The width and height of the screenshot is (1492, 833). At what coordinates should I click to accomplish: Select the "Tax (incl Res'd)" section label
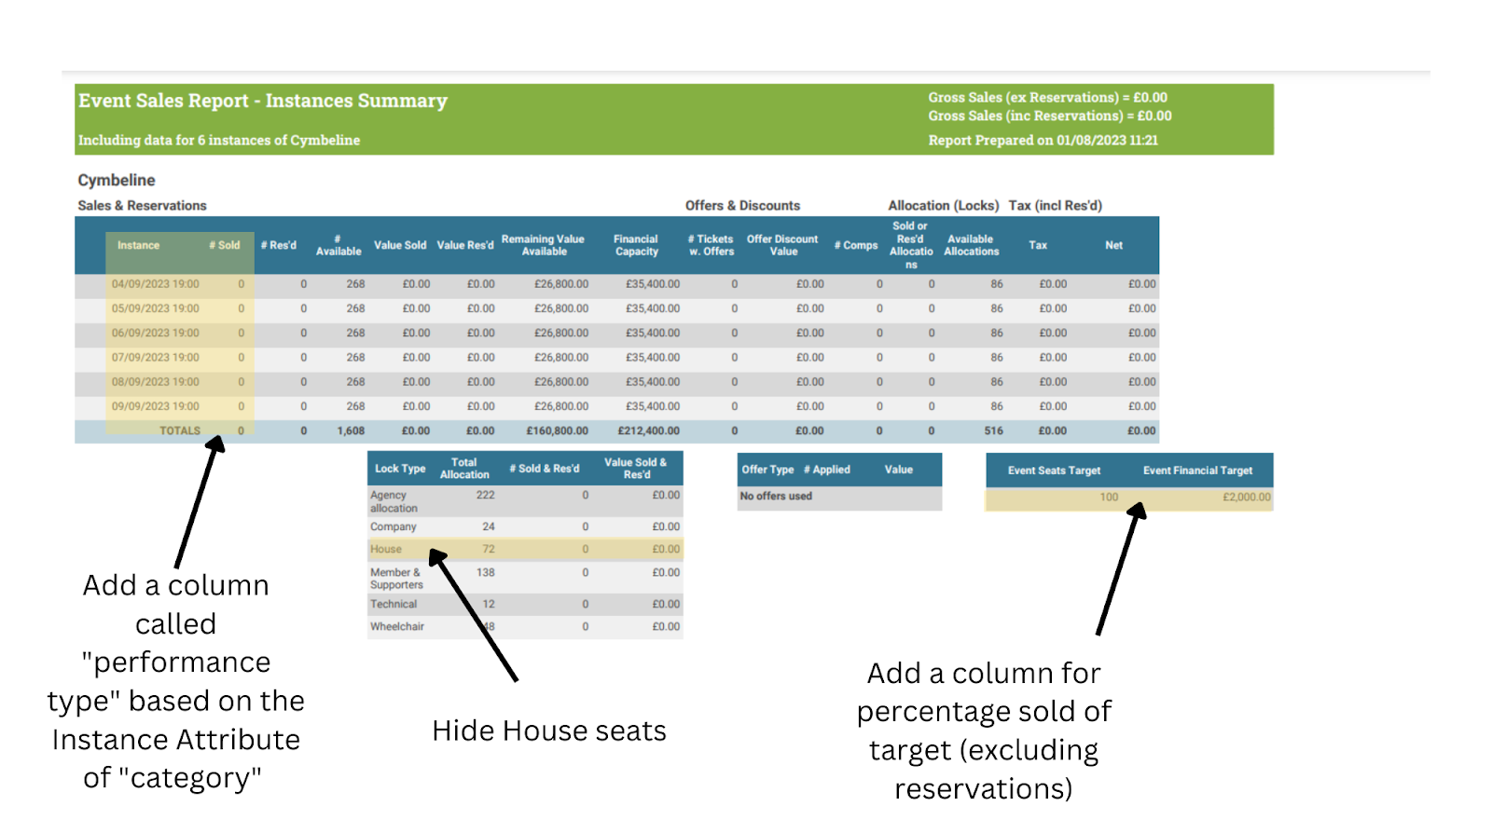coord(1055,205)
